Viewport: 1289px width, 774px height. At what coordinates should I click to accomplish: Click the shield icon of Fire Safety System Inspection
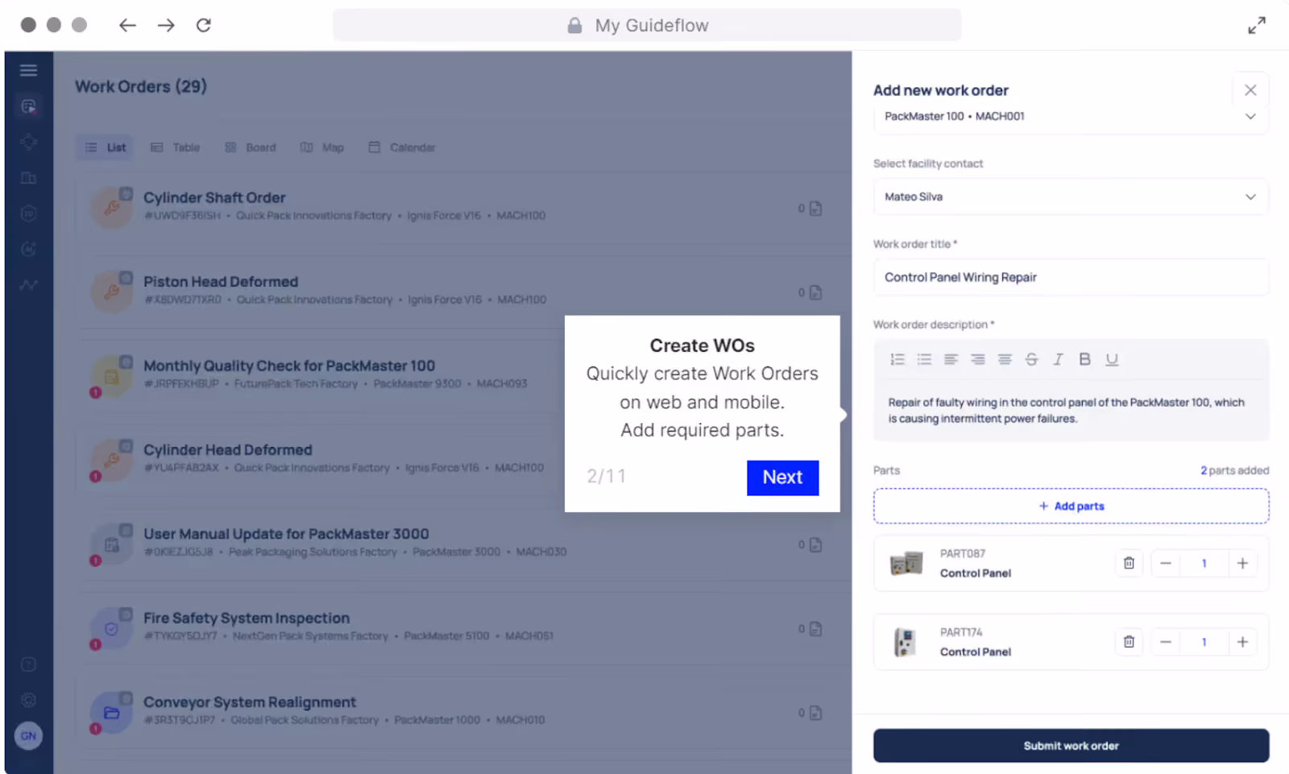point(111,629)
